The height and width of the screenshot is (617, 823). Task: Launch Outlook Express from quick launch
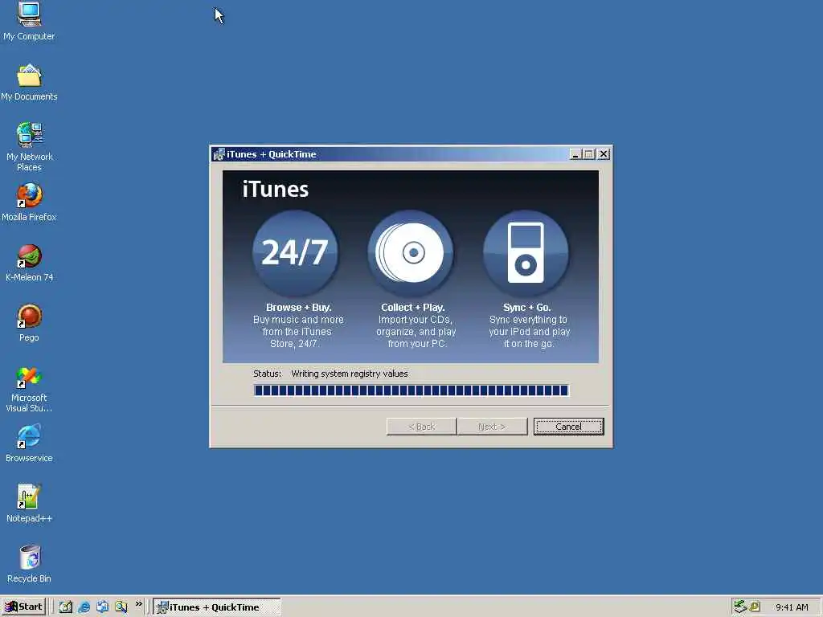(102, 607)
